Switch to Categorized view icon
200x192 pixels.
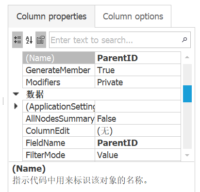[17, 40]
